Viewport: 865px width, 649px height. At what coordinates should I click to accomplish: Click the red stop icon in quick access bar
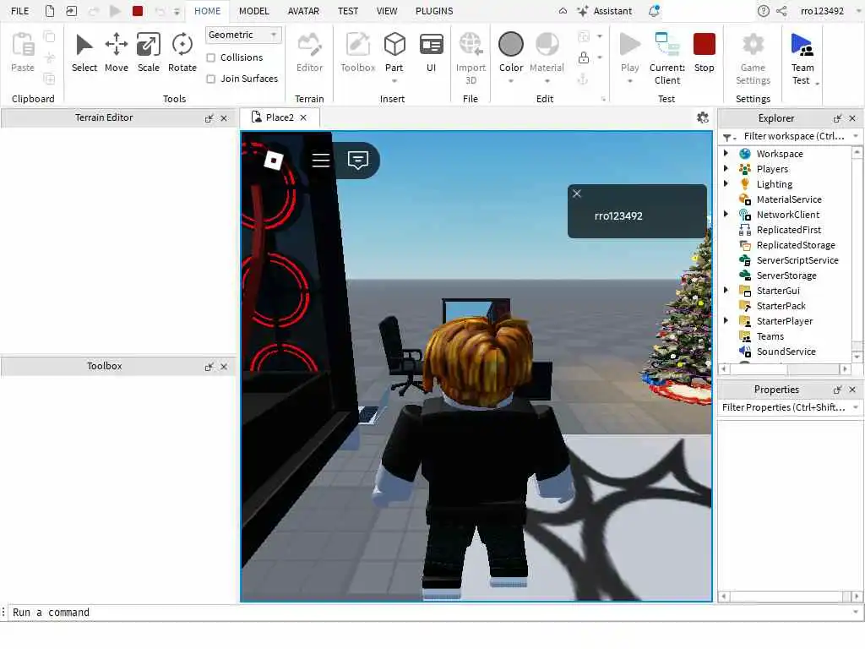(138, 11)
